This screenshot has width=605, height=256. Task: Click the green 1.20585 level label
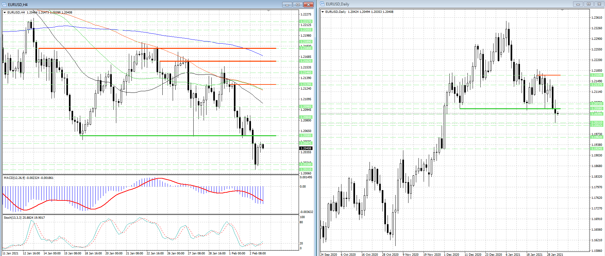[x=306, y=136]
